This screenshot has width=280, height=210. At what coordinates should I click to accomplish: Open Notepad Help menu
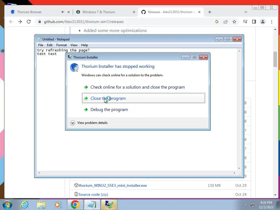(x=84, y=45)
